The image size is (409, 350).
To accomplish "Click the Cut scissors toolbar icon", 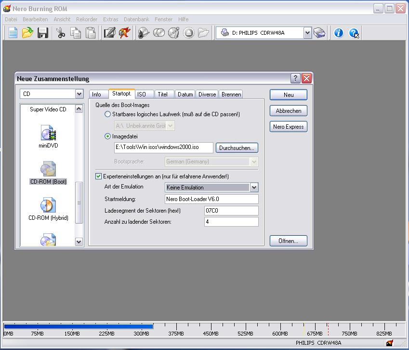I will (60, 33).
